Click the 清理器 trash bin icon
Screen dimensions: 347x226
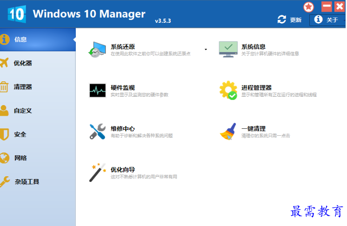click(x=4, y=86)
